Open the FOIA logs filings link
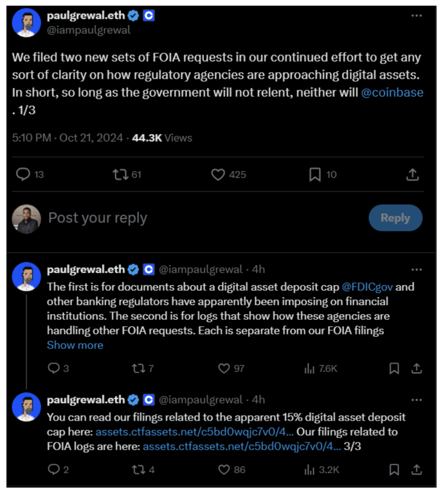443x491 pixels. [242, 447]
